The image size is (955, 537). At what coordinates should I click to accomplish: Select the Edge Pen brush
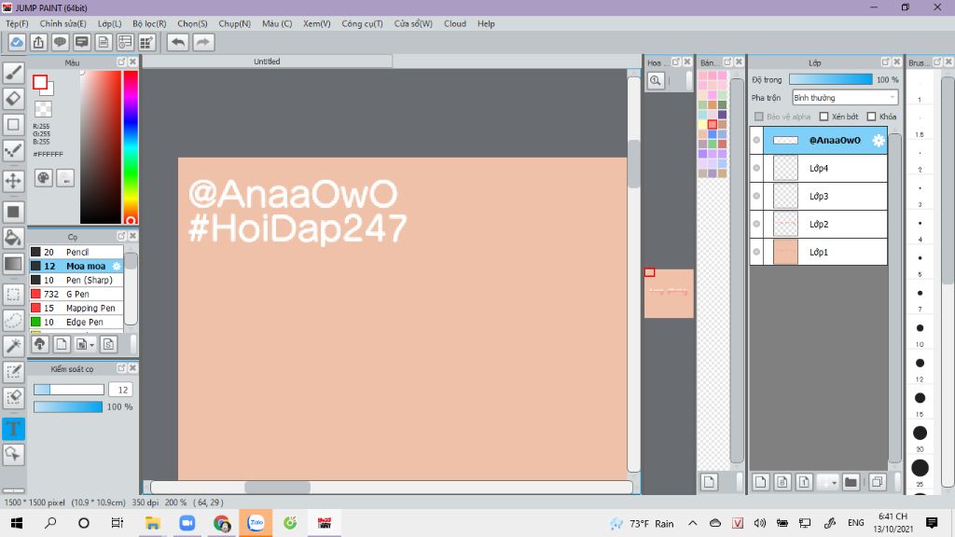76,322
